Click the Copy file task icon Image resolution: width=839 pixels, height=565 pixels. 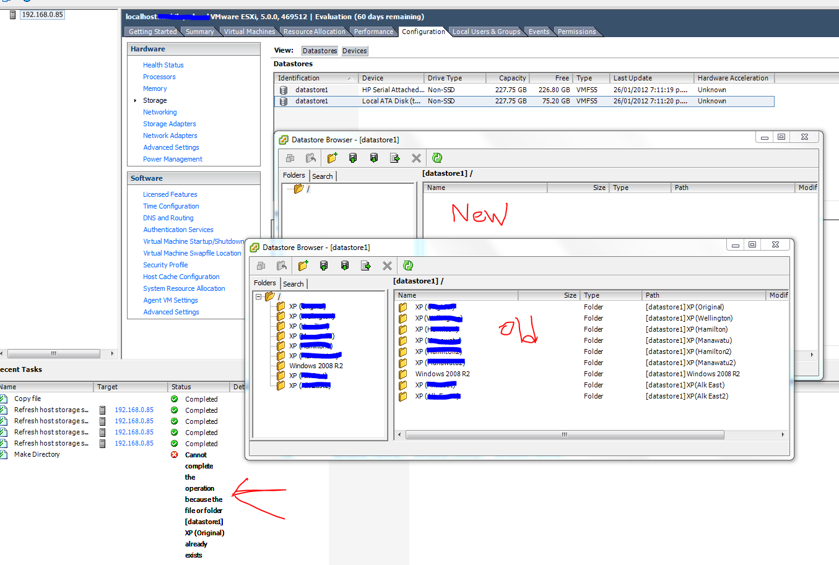[x=3, y=399]
